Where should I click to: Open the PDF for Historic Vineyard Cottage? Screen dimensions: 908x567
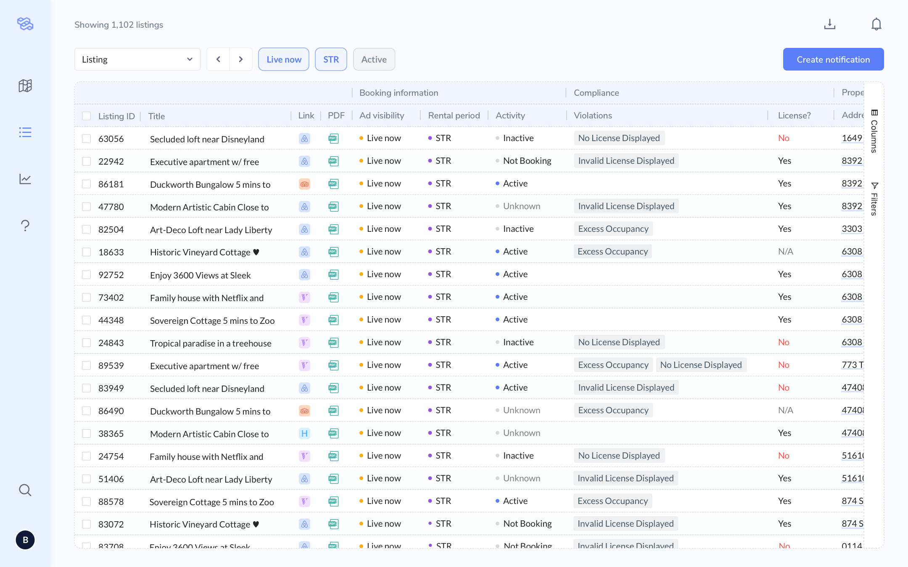pos(333,252)
